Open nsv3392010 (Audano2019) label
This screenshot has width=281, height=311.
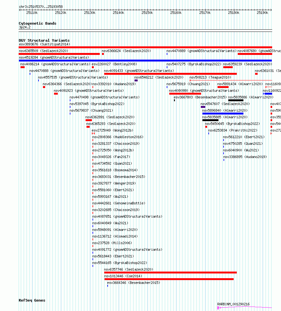[114, 84]
